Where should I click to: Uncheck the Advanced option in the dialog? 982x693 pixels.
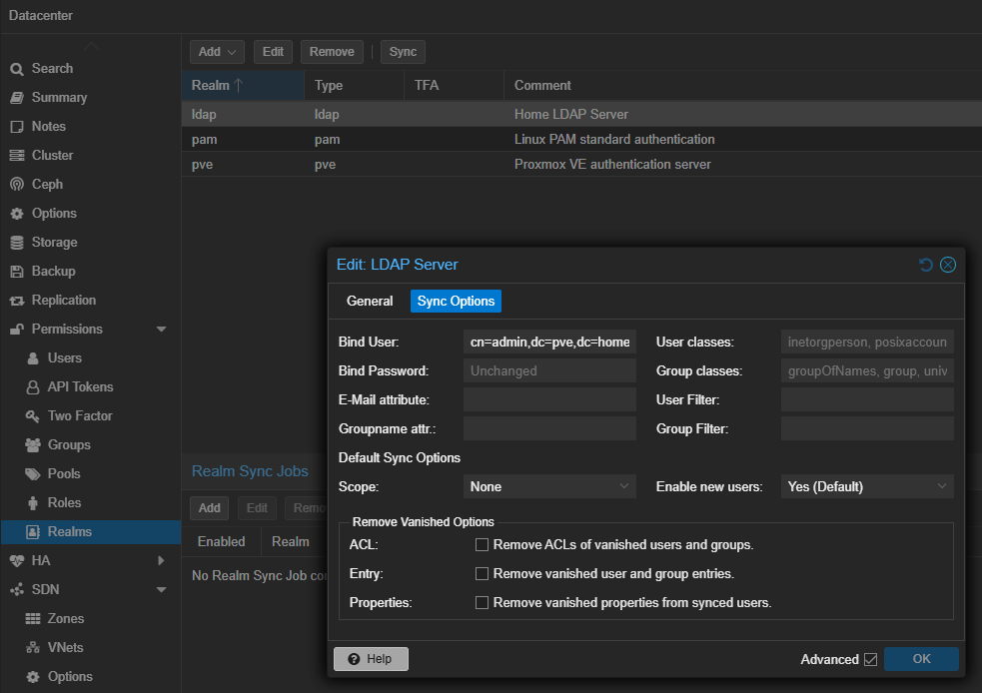(x=869, y=659)
